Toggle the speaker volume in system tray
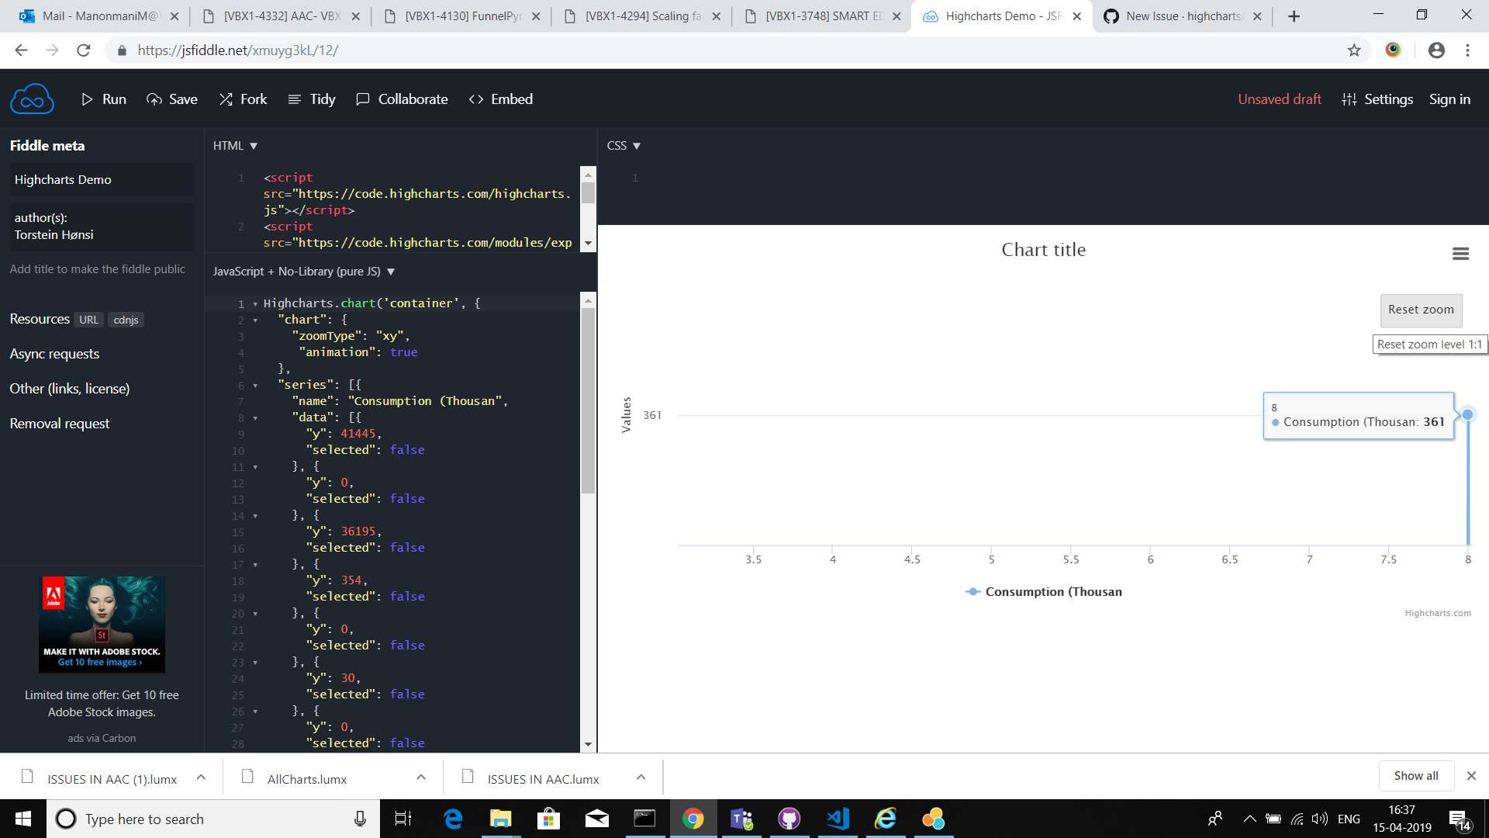The width and height of the screenshot is (1489, 838). point(1321,819)
